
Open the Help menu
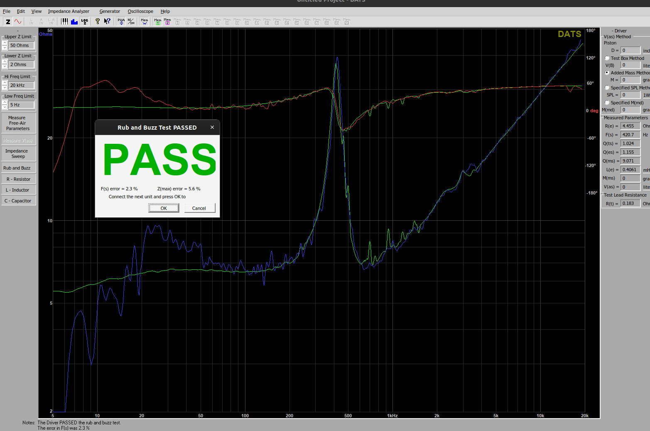[x=165, y=11]
